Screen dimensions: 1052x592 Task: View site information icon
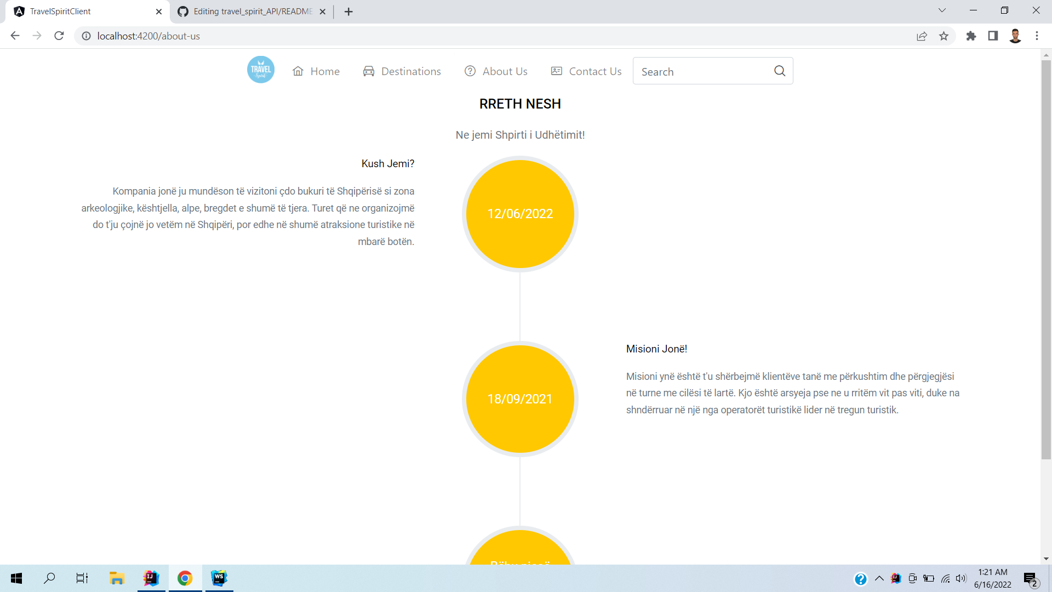[86, 36]
